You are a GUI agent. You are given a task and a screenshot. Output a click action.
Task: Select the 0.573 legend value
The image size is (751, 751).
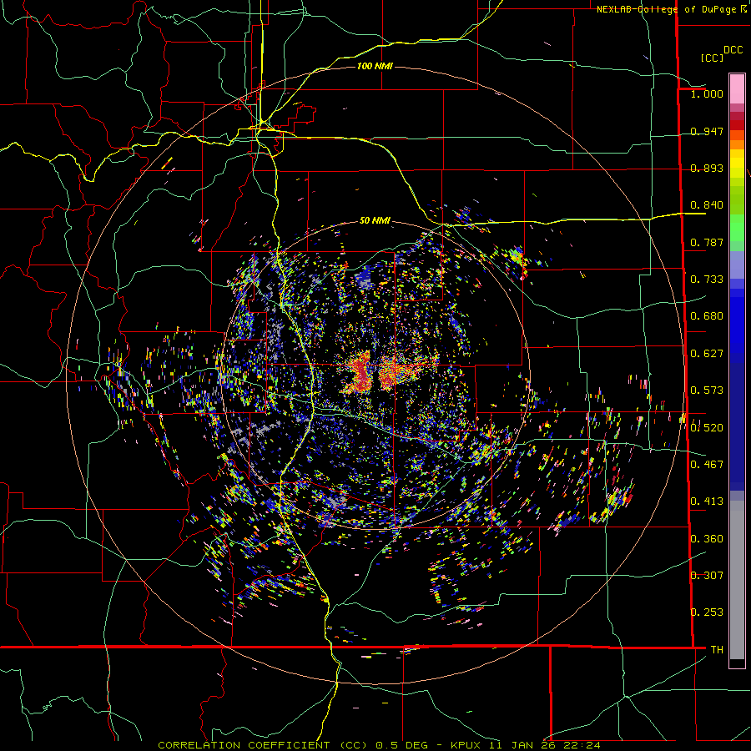[x=707, y=391]
